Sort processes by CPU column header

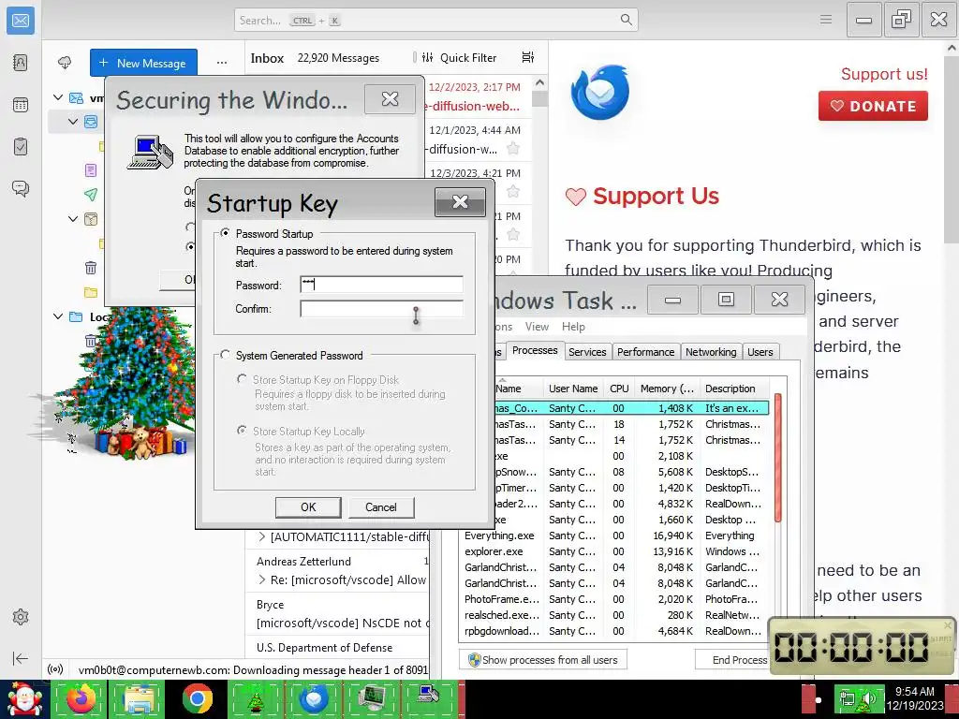(619, 389)
